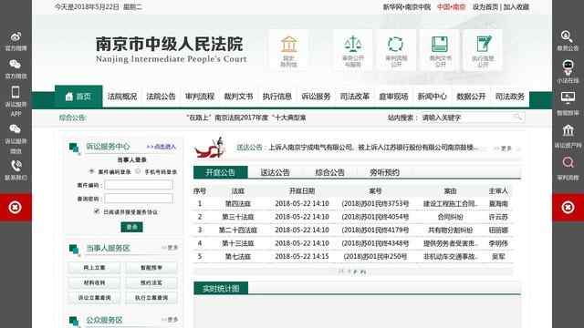Image resolution: width=584 pixels, height=328 pixels.
Task: Click case number (2018)苏01民申250号
Action: (x=375, y=257)
